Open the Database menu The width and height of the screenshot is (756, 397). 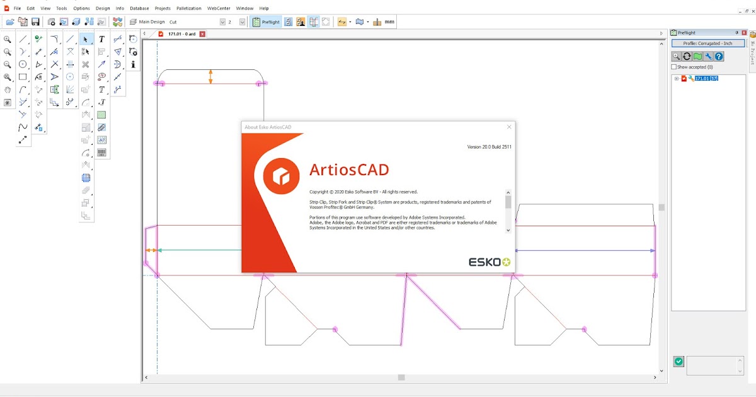coord(140,8)
